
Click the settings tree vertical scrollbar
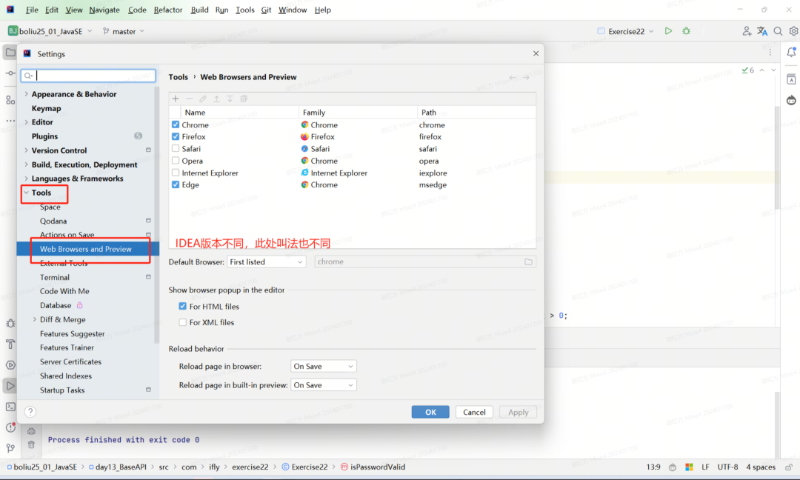[x=156, y=214]
